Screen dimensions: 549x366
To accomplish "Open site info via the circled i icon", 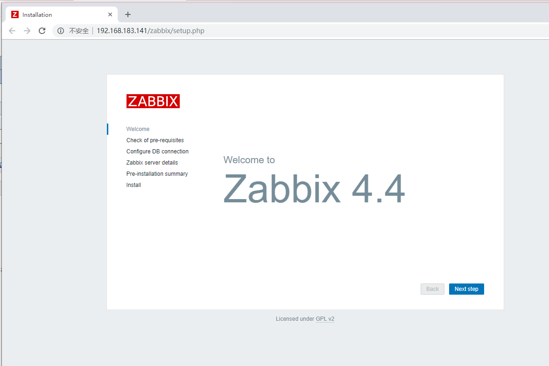I will point(61,31).
